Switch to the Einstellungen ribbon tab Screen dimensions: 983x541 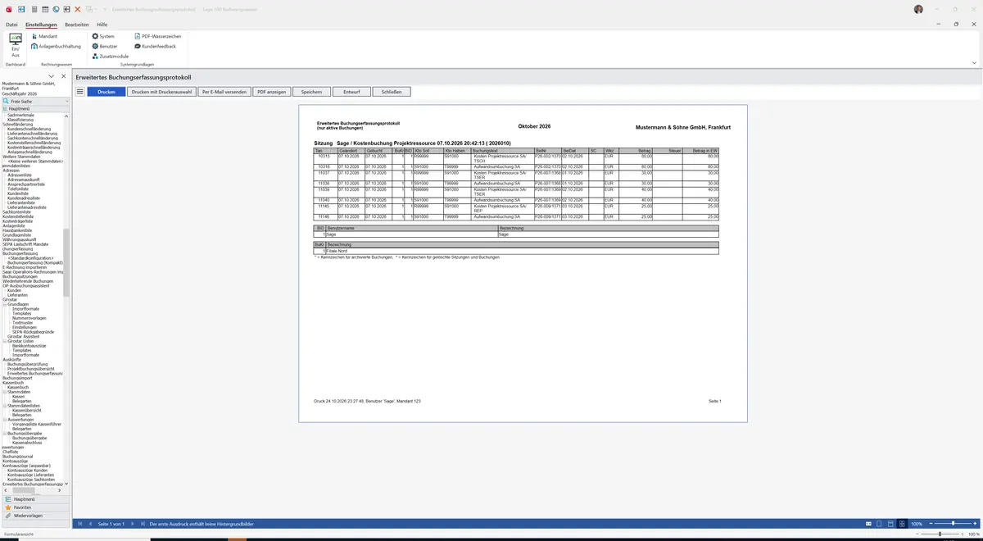coord(41,25)
